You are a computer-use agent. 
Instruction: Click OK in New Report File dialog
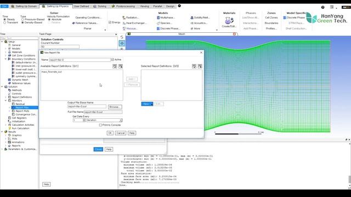pos(110,133)
